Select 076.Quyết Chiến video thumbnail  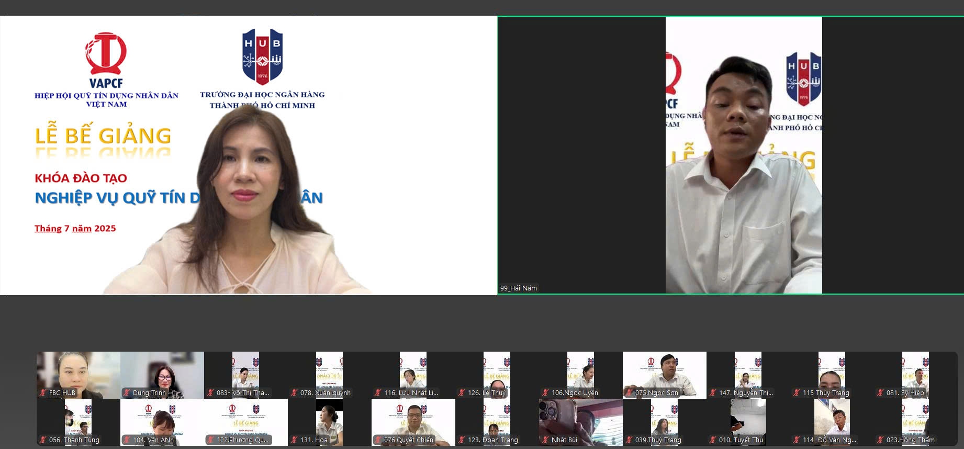[x=413, y=422]
